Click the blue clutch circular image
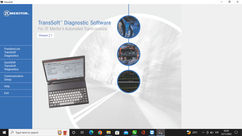This screenshot has width=242, height=136. point(129,27)
